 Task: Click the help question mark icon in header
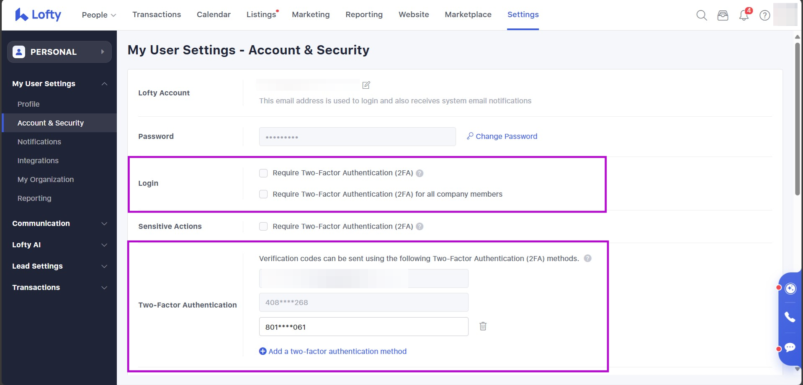pos(764,15)
